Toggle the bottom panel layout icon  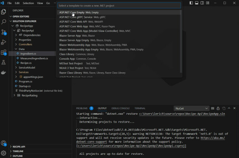197,3
